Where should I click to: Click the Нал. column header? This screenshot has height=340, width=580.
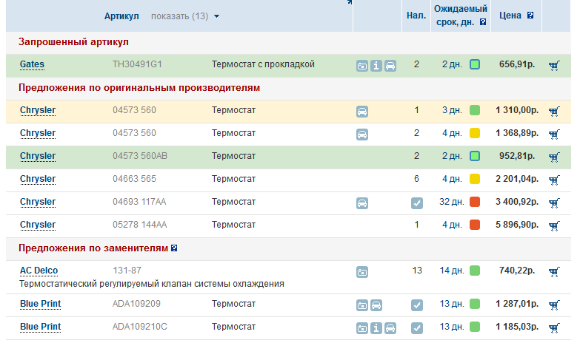pyautogui.click(x=416, y=16)
